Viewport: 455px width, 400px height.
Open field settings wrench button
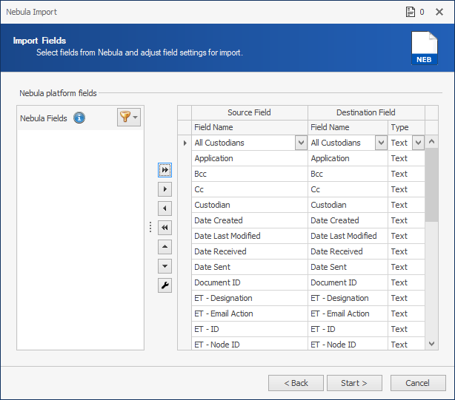[165, 285]
